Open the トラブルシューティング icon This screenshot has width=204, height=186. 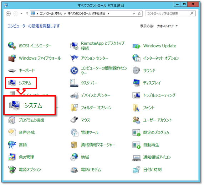(x=136, y=95)
